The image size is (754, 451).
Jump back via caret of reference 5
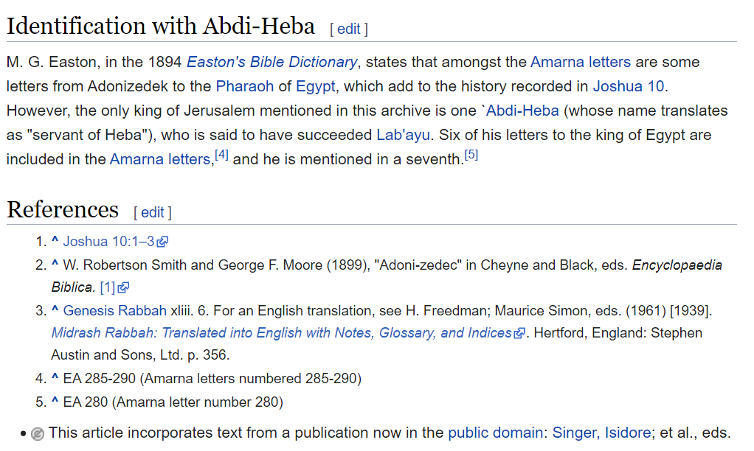pyautogui.click(x=55, y=402)
